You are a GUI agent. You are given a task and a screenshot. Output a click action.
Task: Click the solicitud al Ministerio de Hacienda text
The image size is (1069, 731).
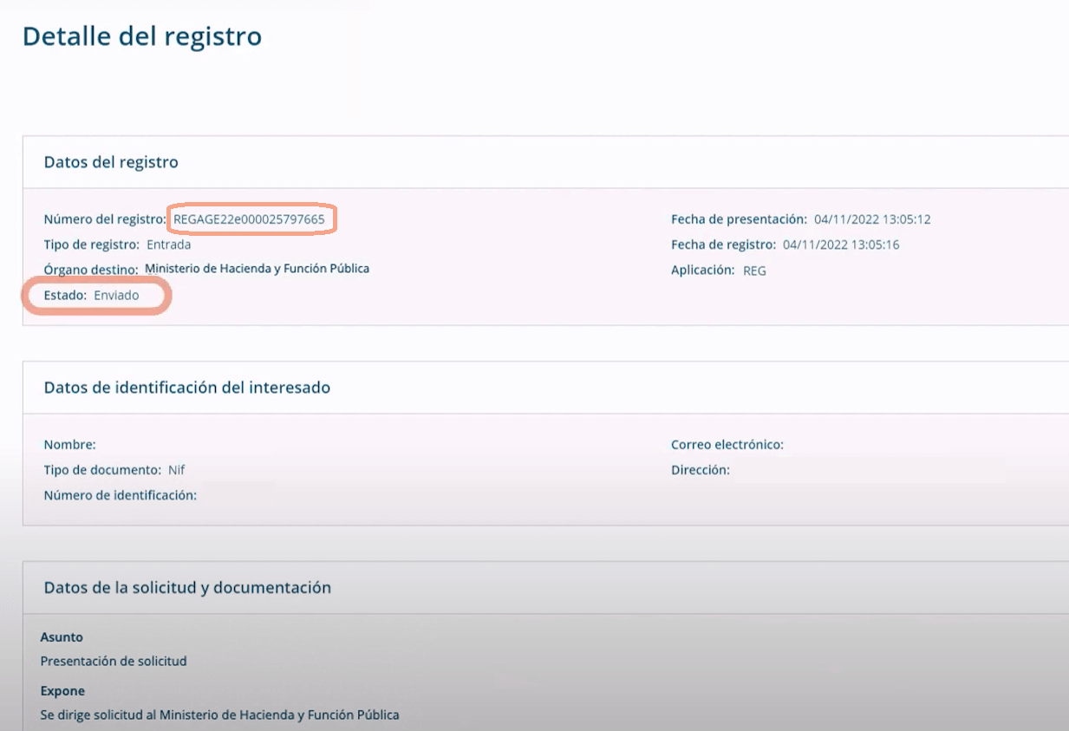click(221, 715)
